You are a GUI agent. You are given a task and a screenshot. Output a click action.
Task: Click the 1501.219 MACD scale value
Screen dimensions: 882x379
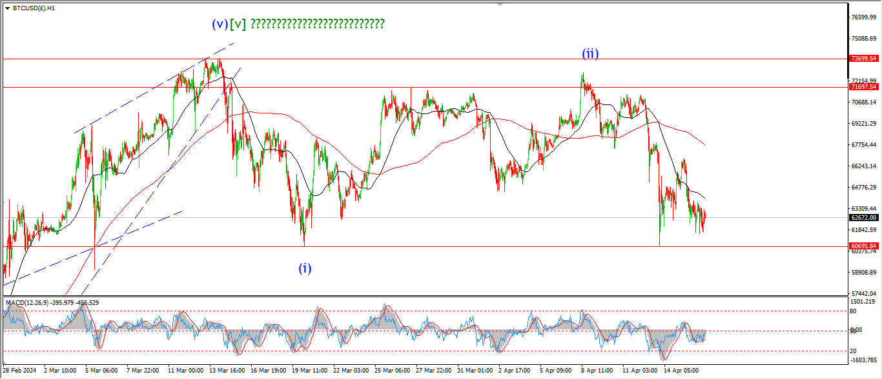[x=863, y=302]
